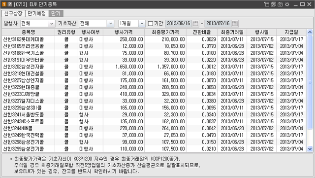315x178 pixels.
Task: Click the vertical scrollbar thumb
Action: (310, 82)
